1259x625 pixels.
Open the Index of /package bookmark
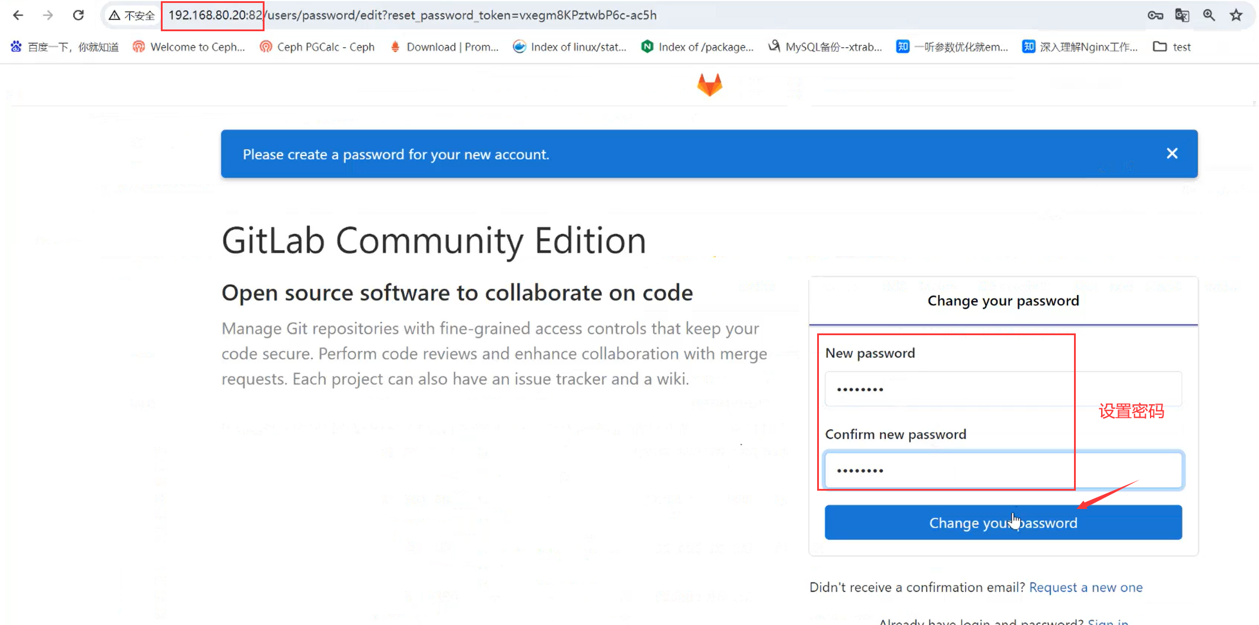pos(698,47)
